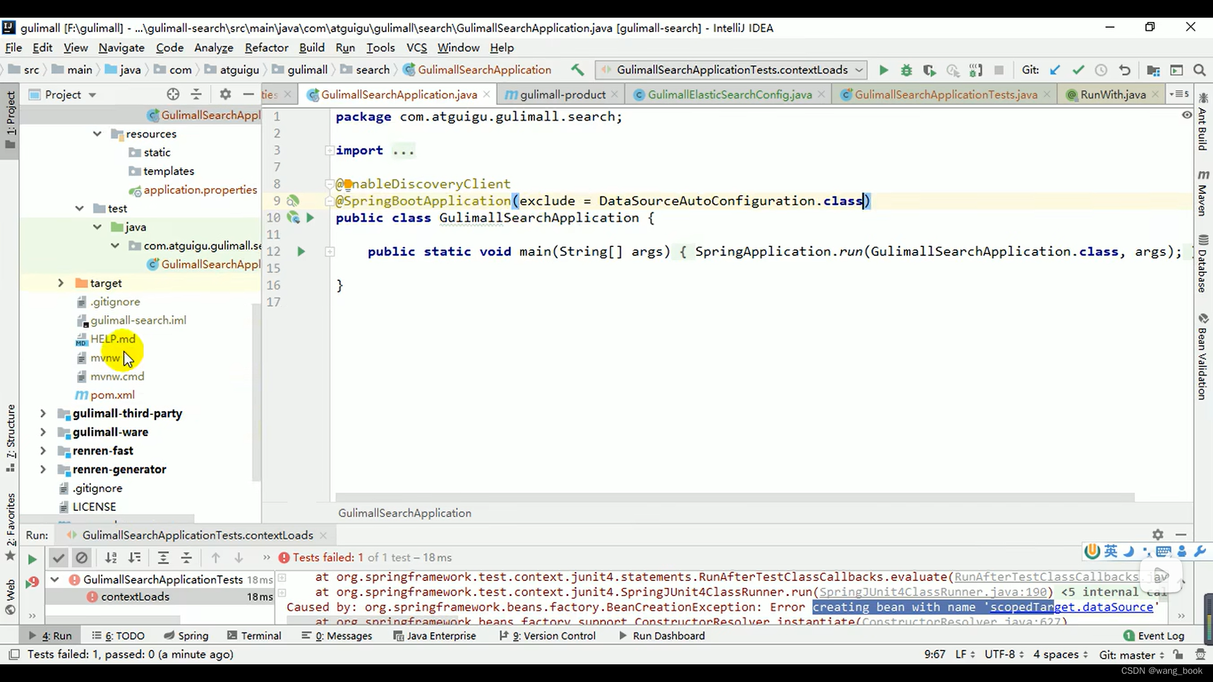The width and height of the screenshot is (1213, 682).
Task: Collapse the resources folder
Action: [97, 134]
